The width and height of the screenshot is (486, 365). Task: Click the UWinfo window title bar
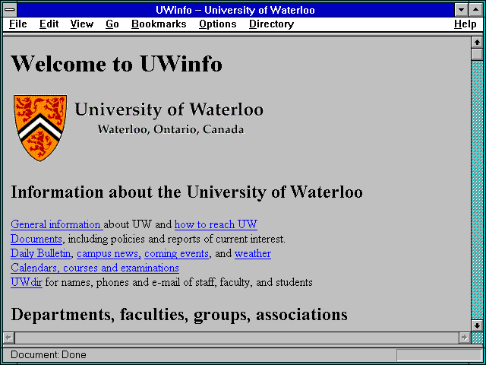235,10
